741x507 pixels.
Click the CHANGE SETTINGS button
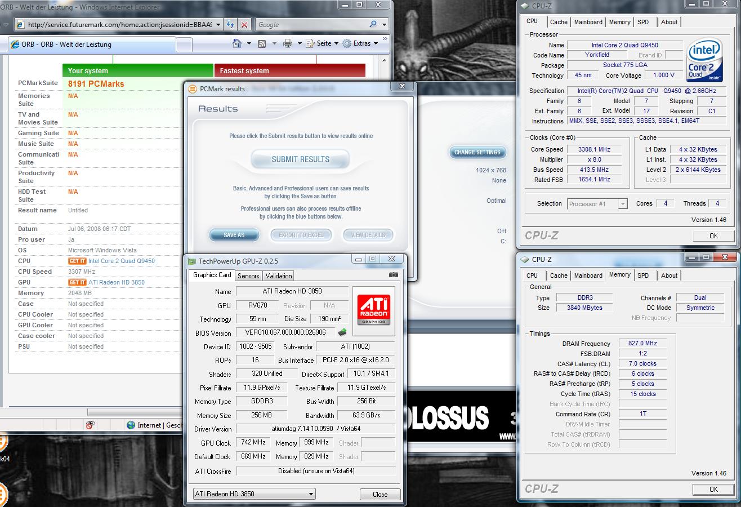point(477,152)
